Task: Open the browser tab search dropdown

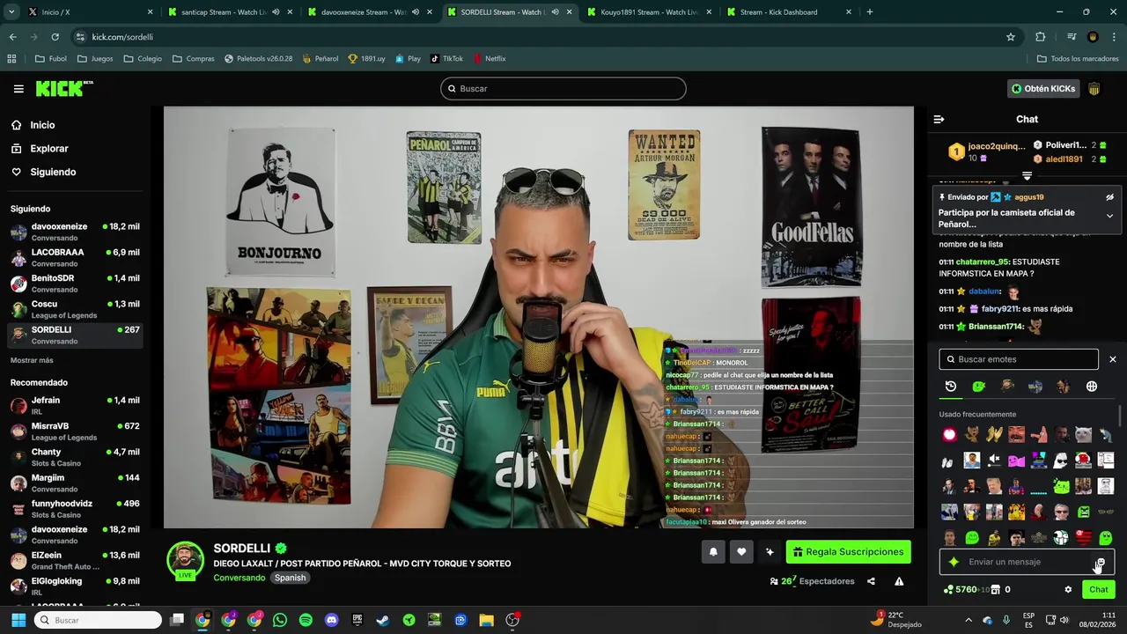Action: coord(11,12)
